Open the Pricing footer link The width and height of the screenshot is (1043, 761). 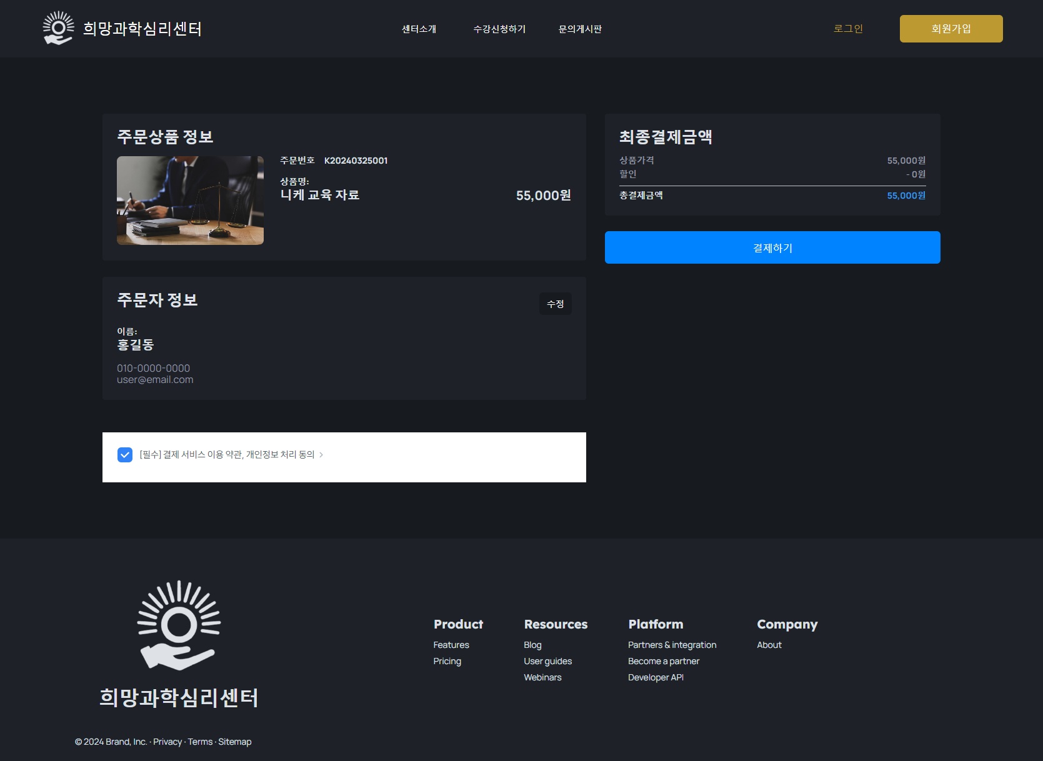pos(447,661)
